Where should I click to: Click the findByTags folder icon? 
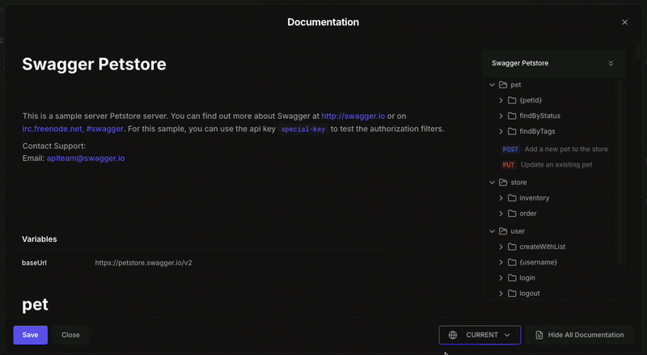click(512, 131)
